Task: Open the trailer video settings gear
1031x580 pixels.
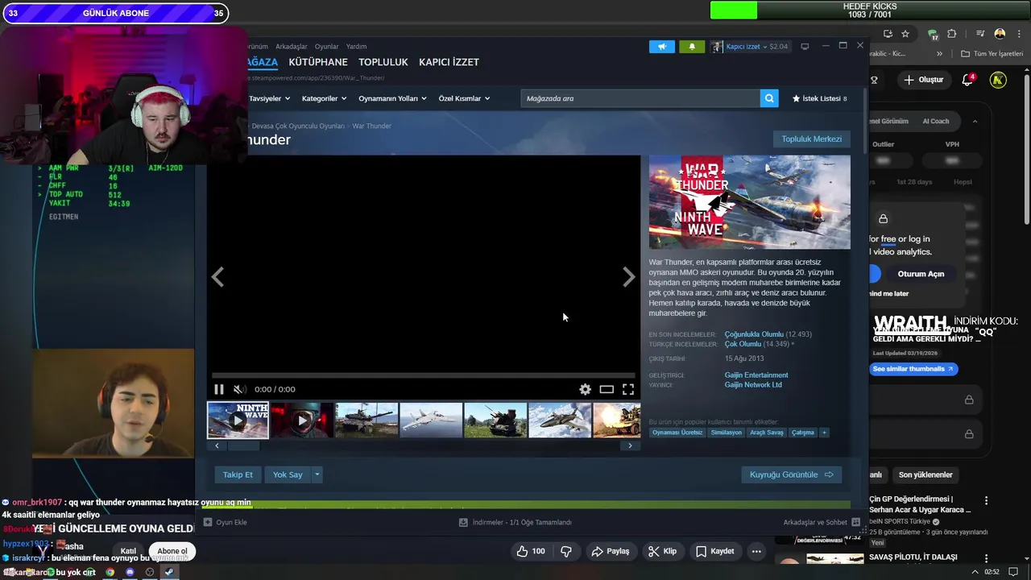Action: coord(585,389)
